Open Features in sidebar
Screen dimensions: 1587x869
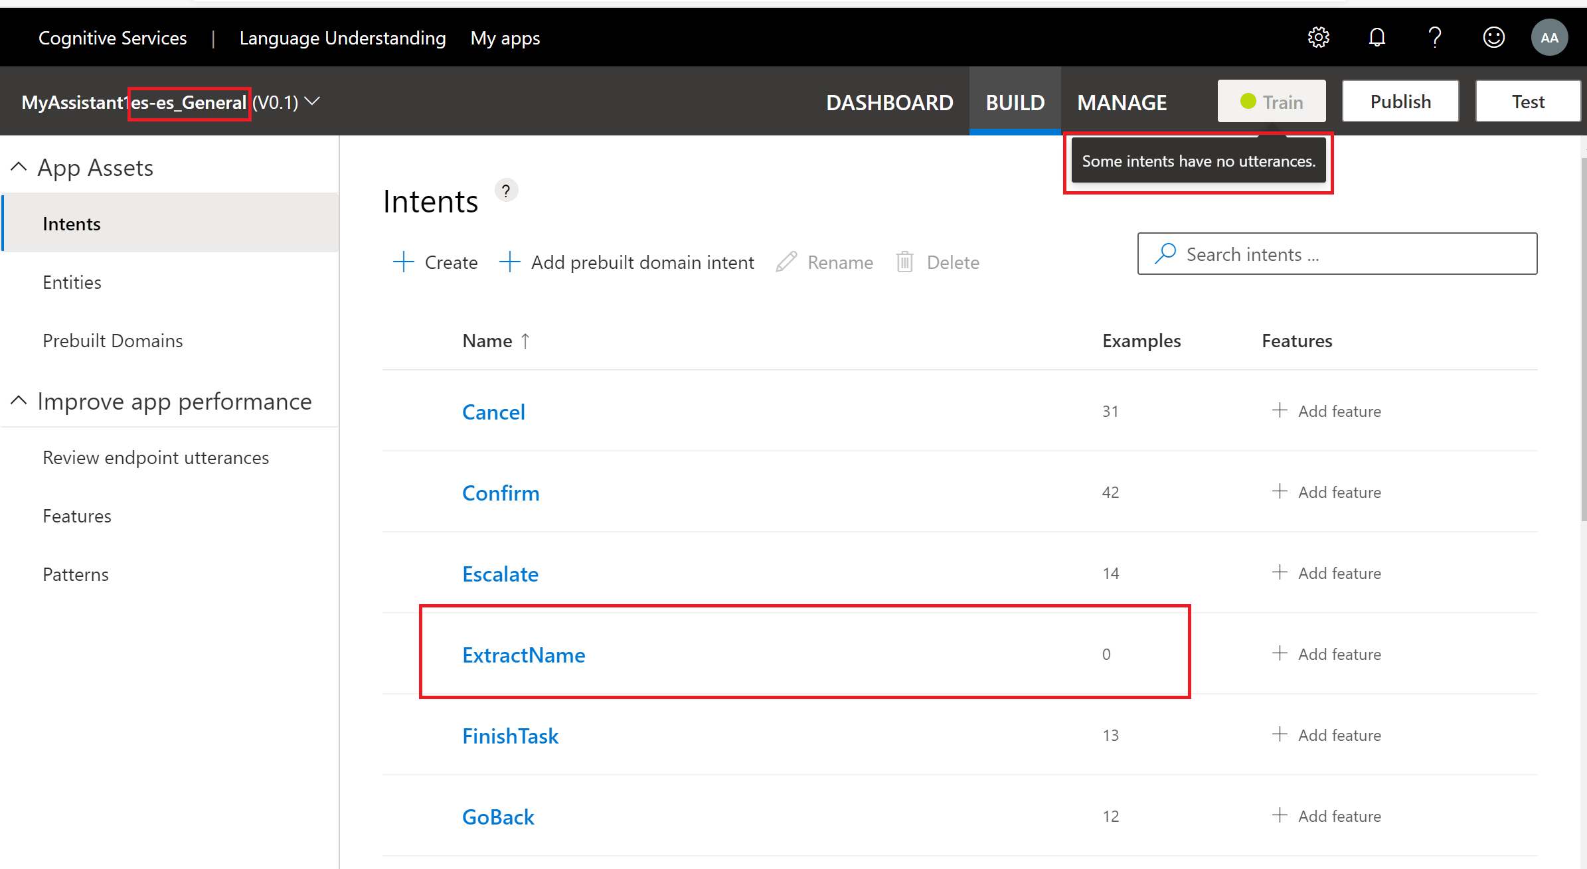[x=76, y=516]
